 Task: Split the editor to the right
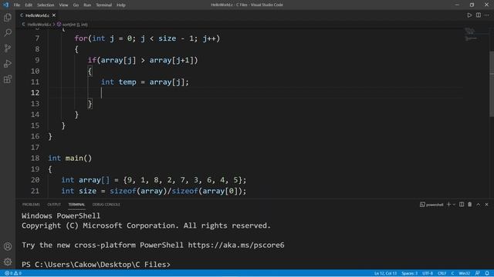tap(479, 15)
